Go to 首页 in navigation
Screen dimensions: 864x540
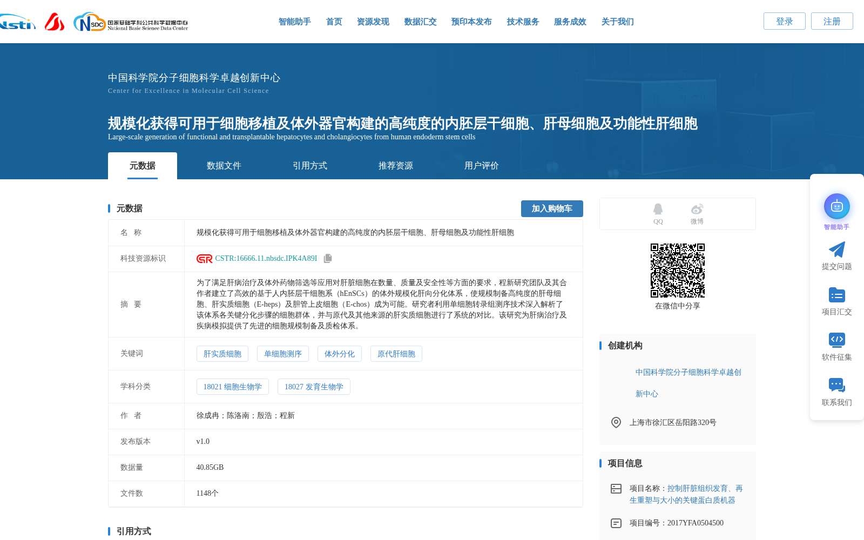(334, 22)
